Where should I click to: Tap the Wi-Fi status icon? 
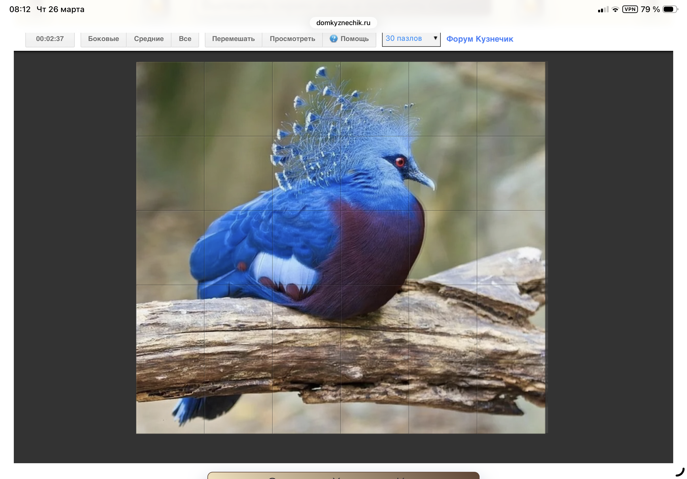pyautogui.click(x=615, y=9)
